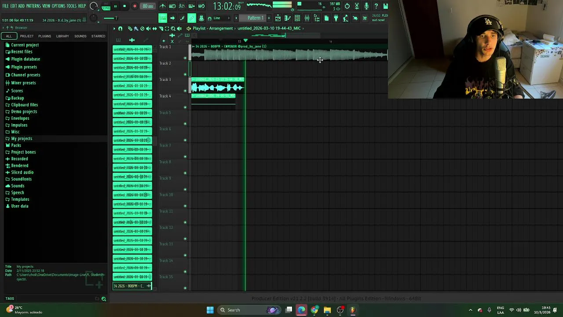This screenshot has width=563, height=317.
Task: Select the Mute tool in playlist
Action: pyautogui.click(x=148, y=28)
